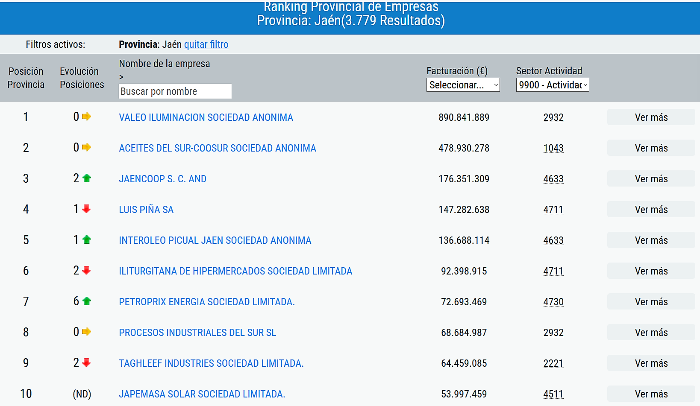The width and height of the screenshot is (700, 406).
Task: Click Sector Actividad column label
Action: 549,71
